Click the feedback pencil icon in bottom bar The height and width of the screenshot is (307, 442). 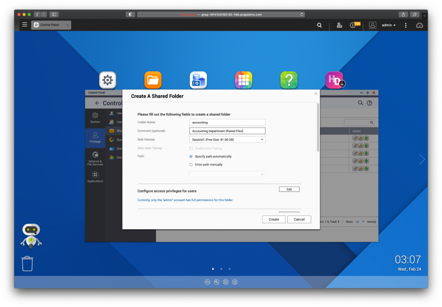click(234, 282)
